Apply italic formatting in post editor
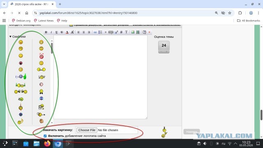263x148 pixels. (x=51, y=32)
